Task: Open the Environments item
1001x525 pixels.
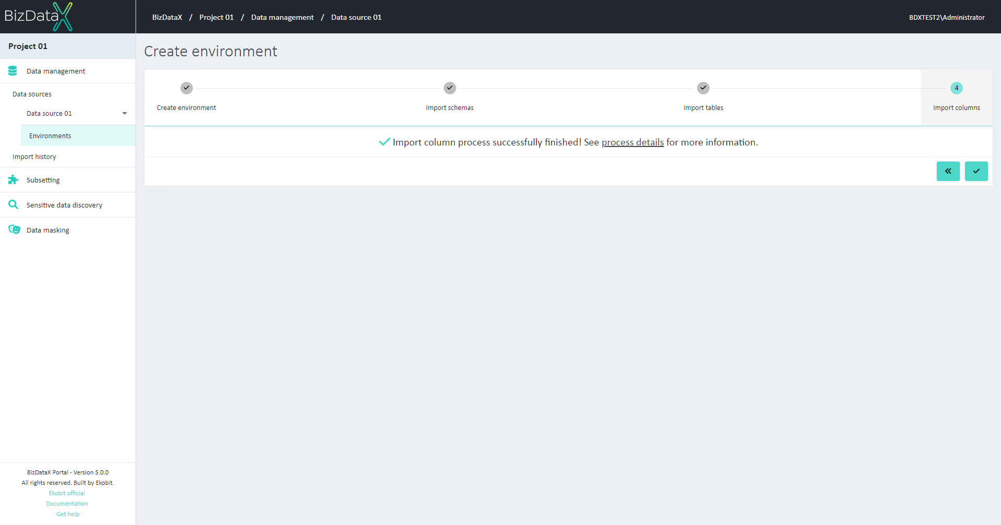Action: [78, 136]
